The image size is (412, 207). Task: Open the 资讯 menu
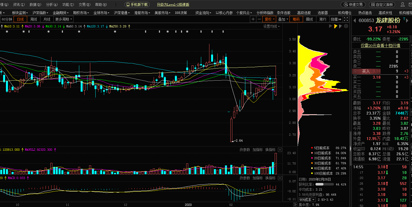coord(19,5)
